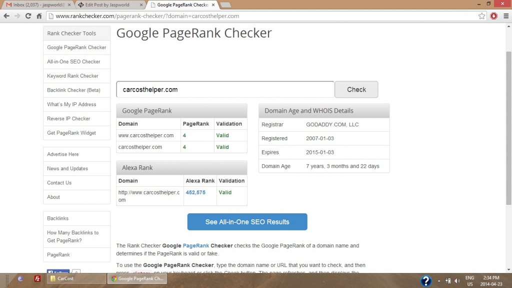Open News and Updates sidebar link
The width and height of the screenshot is (512, 288).
[76, 169]
